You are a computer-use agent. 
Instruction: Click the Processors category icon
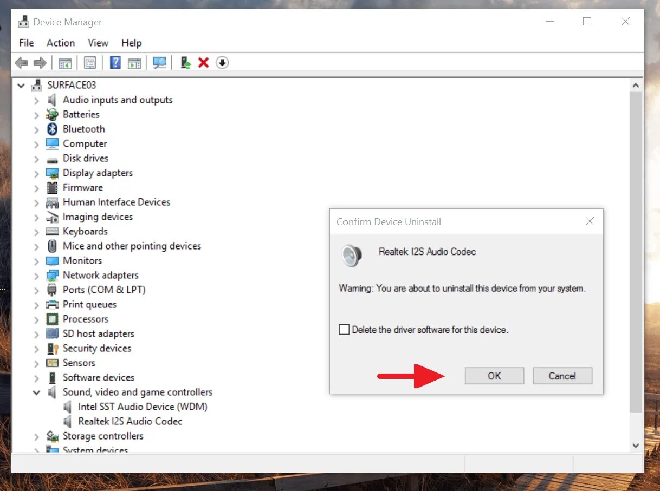pos(52,319)
